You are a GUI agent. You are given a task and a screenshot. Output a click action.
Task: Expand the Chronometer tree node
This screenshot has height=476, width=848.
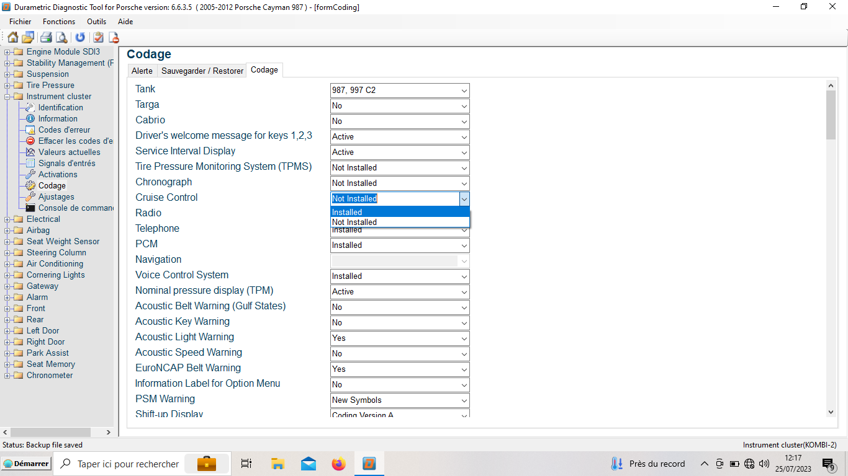coord(7,375)
